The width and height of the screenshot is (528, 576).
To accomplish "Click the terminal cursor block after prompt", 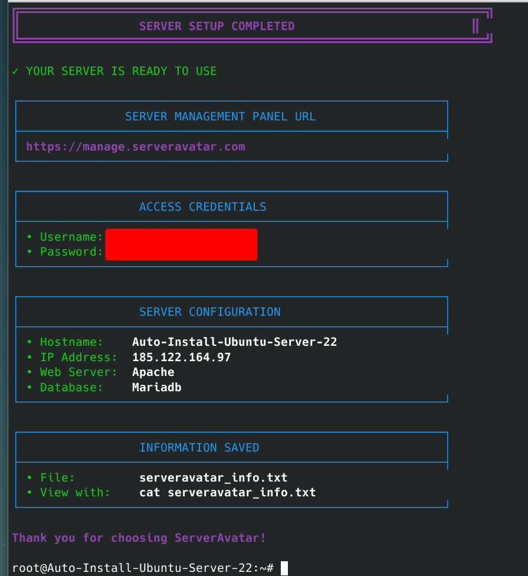I will (x=284, y=568).
